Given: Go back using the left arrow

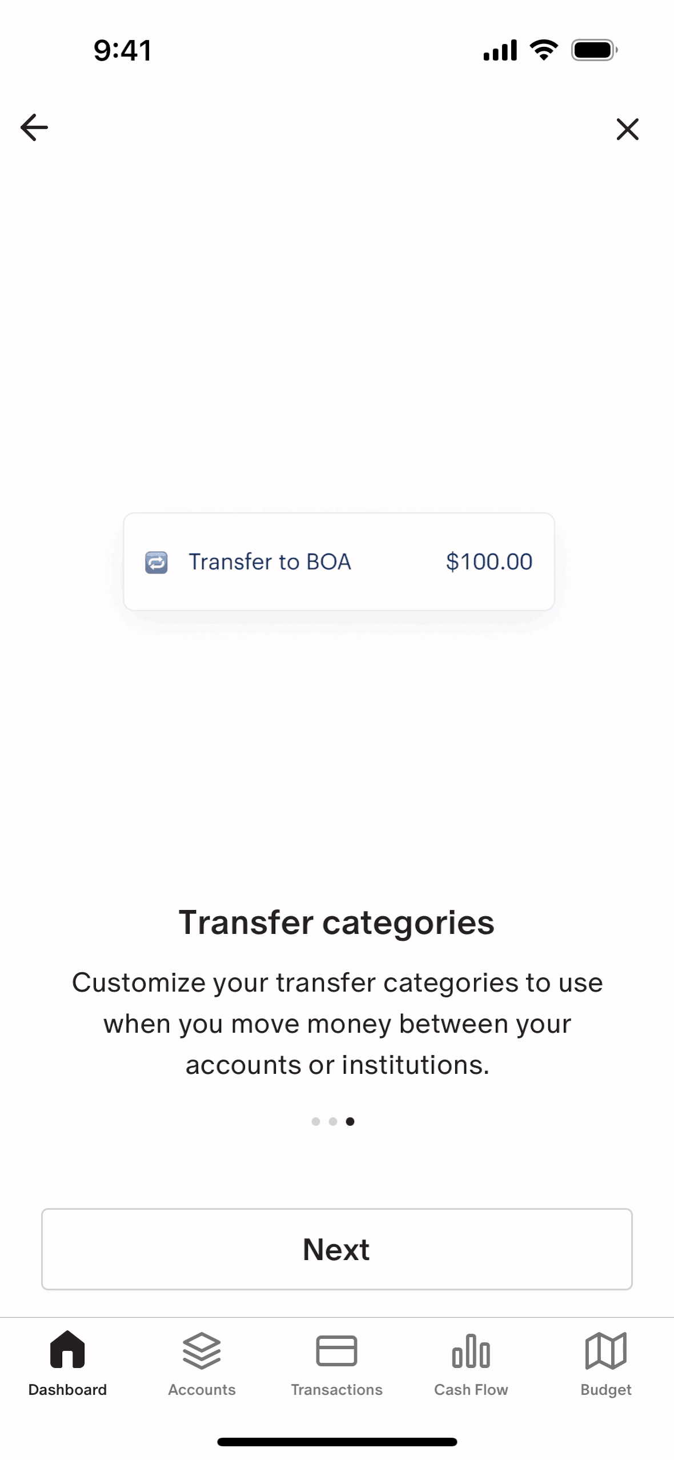Looking at the screenshot, I should click(x=34, y=127).
